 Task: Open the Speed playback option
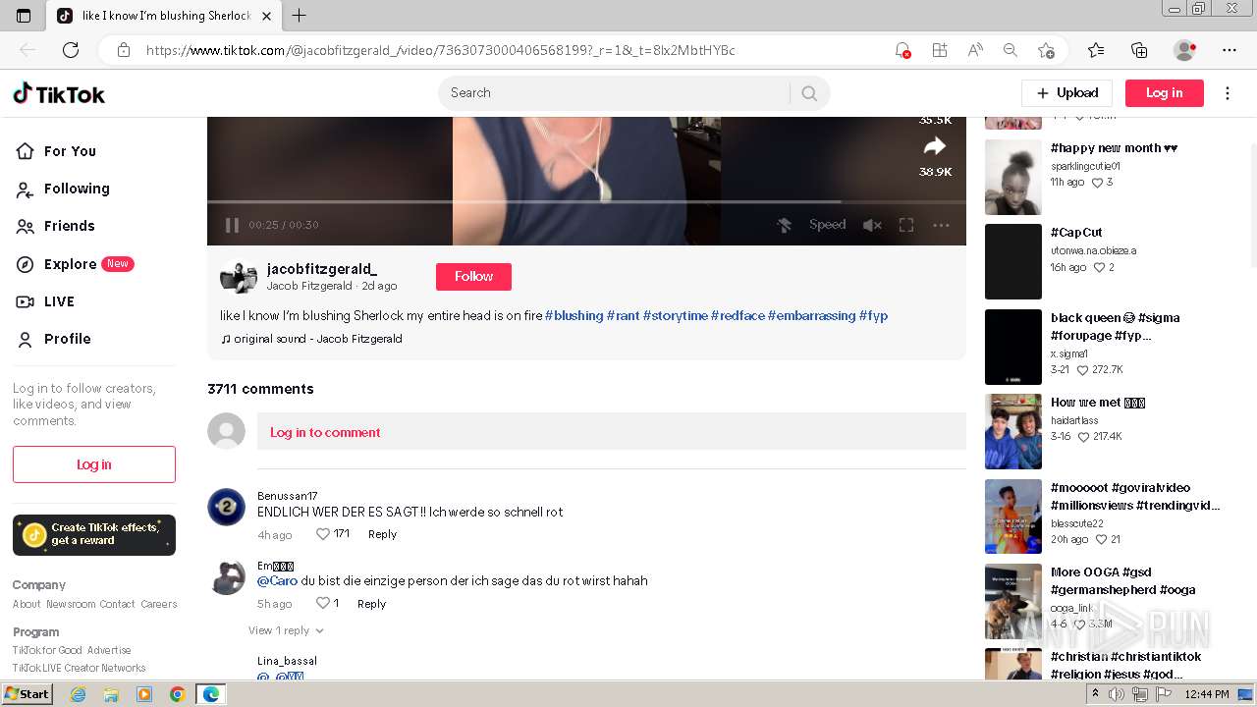tap(827, 225)
